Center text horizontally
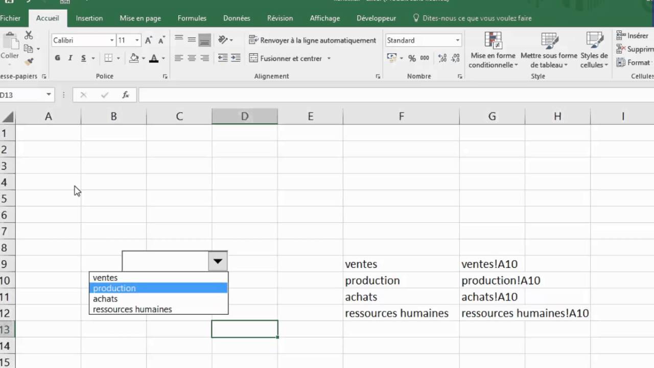Image resolution: width=654 pixels, height=368 pixels. pyautogui.click(x=192, y=58)
